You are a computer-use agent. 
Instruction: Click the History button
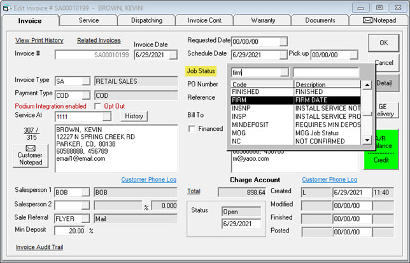click(134, 116)
